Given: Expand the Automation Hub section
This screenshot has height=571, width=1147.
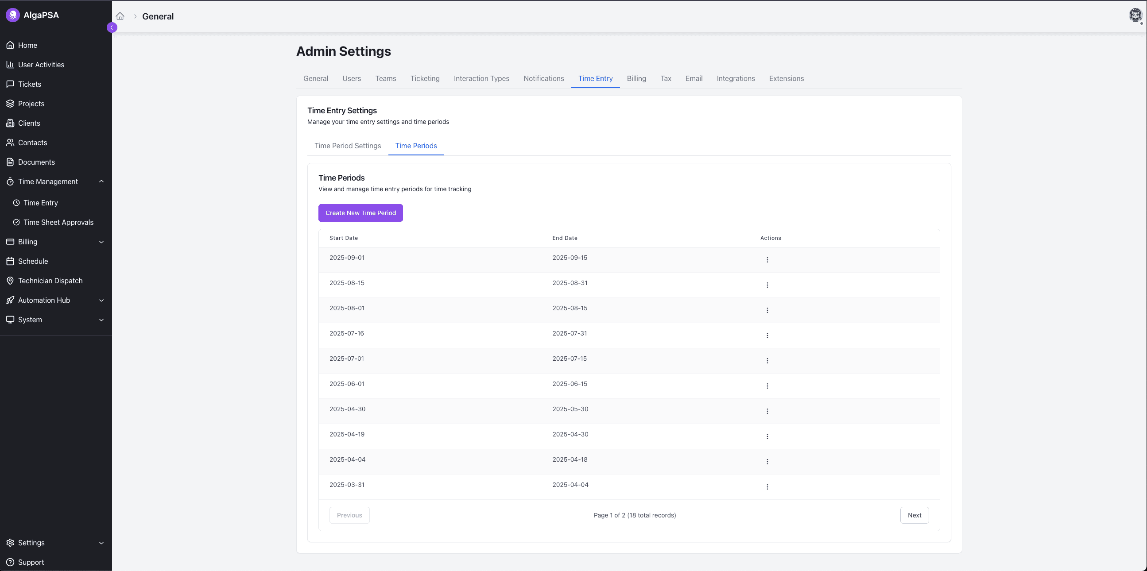Looking at the screenshot, I should 101,300.
